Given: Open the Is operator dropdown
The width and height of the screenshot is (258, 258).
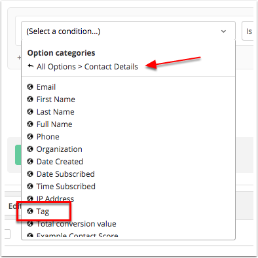Looking at the screenshot, I should [248, 31].
